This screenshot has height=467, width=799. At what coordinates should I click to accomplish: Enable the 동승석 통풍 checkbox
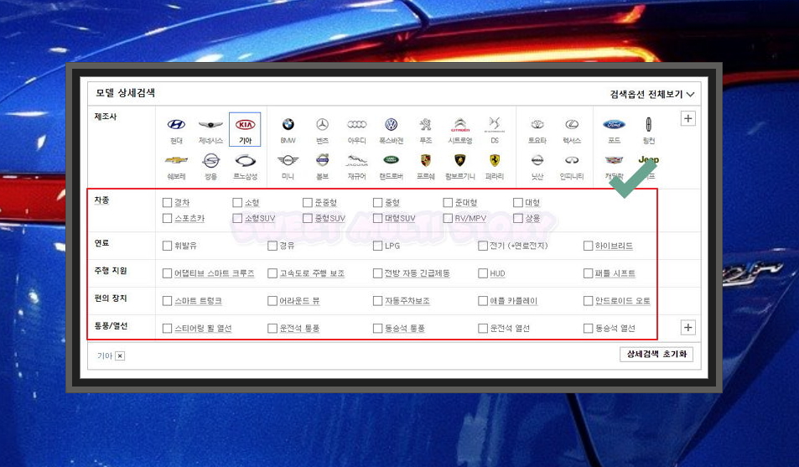377,329
